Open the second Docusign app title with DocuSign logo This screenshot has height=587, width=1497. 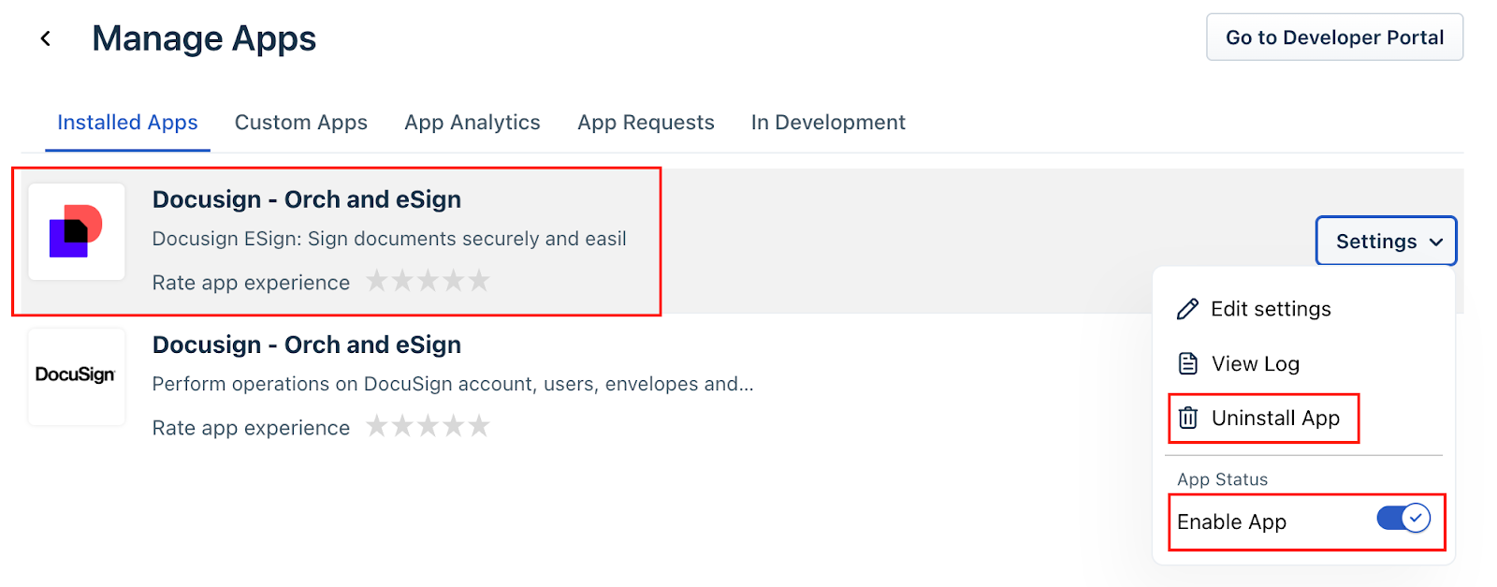(x=307, y=345)
